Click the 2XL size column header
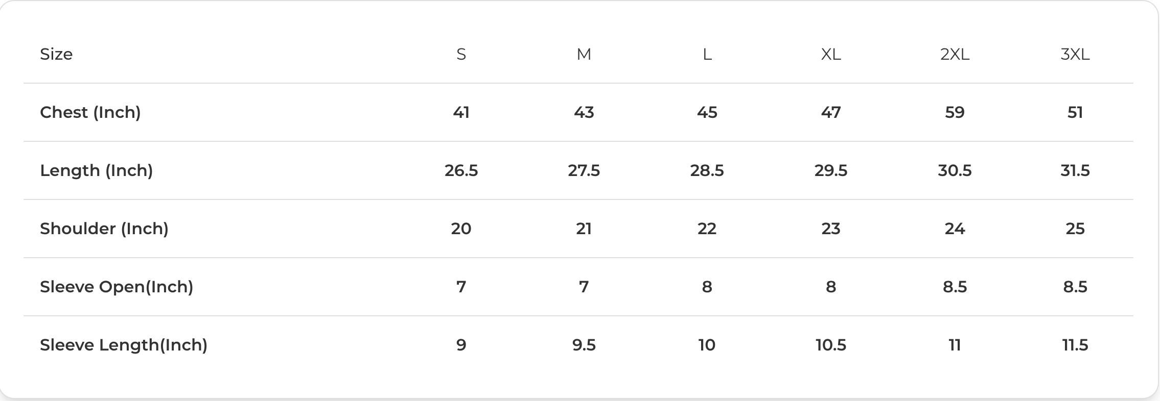The width and height of the screenshot is (1160, 401). pyautogui.click(x=955, y=54)
